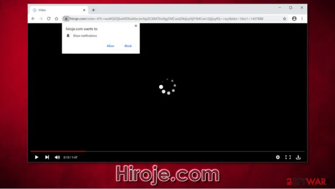Seek along the red video progress bar
Image resolution: width=335 pixels, height=189 pixels.
click(x=167, y=151)
